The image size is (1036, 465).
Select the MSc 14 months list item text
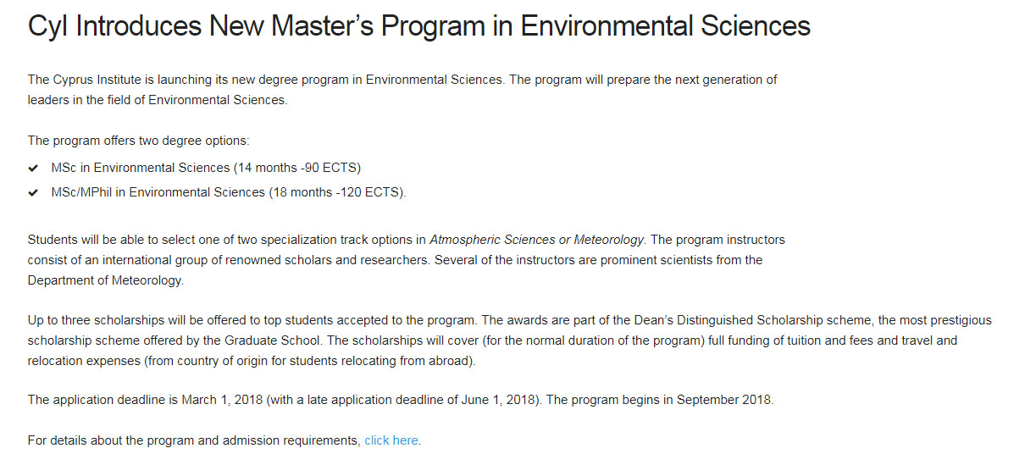coord(207,168)
